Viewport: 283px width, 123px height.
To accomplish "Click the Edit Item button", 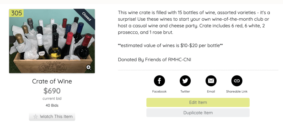I will pos(198,102).
